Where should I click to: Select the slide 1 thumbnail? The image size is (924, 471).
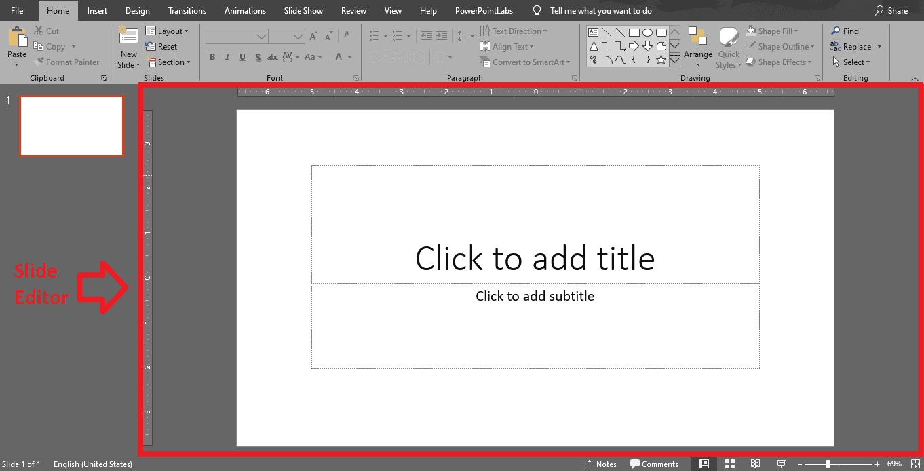71,126
